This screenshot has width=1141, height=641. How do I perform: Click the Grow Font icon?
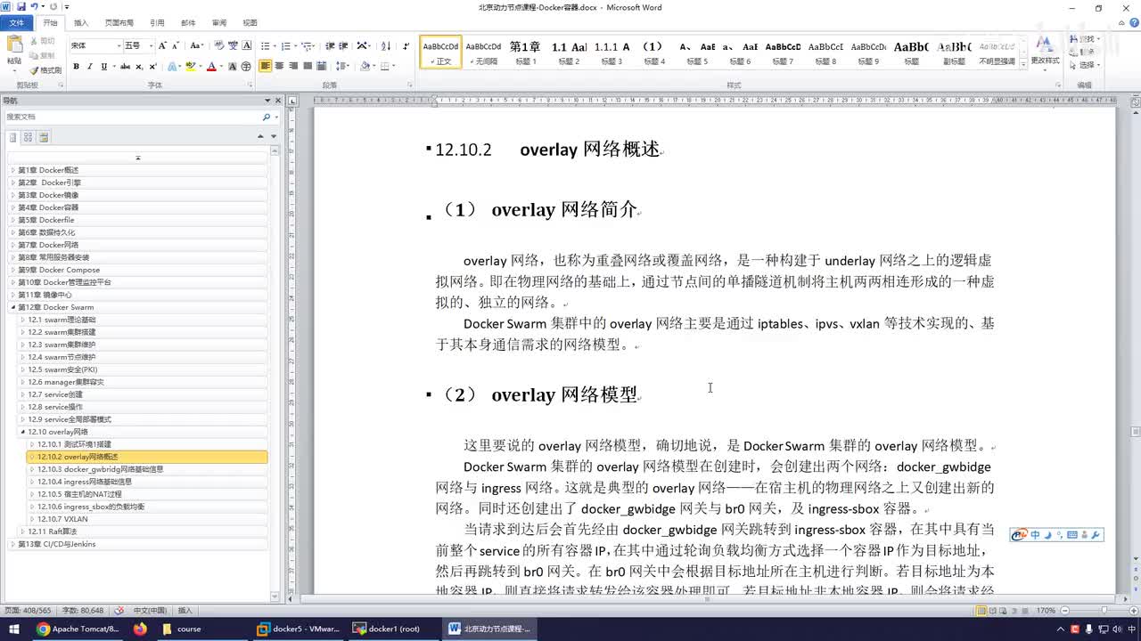coord(163,45)
